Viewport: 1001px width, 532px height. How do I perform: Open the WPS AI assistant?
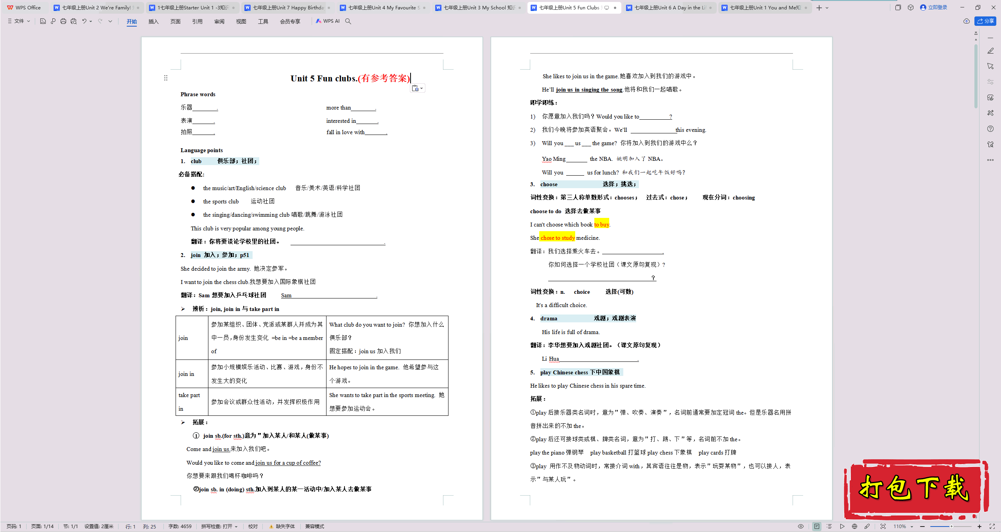328,21
